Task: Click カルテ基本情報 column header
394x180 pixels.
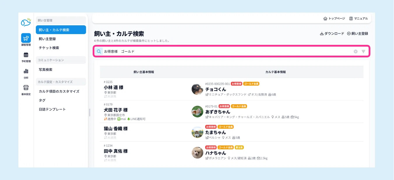Action: tap(275, 72)
